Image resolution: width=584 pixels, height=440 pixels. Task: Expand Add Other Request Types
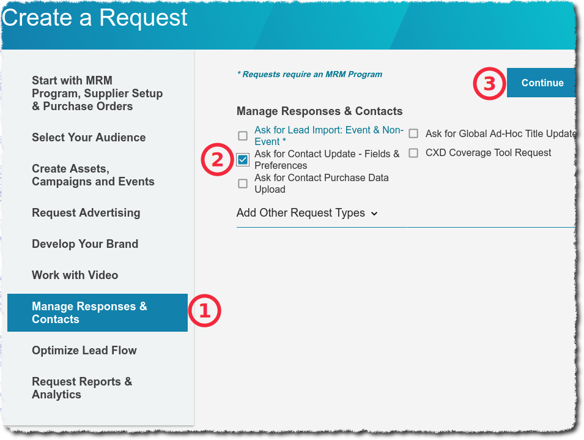[300, 213]
